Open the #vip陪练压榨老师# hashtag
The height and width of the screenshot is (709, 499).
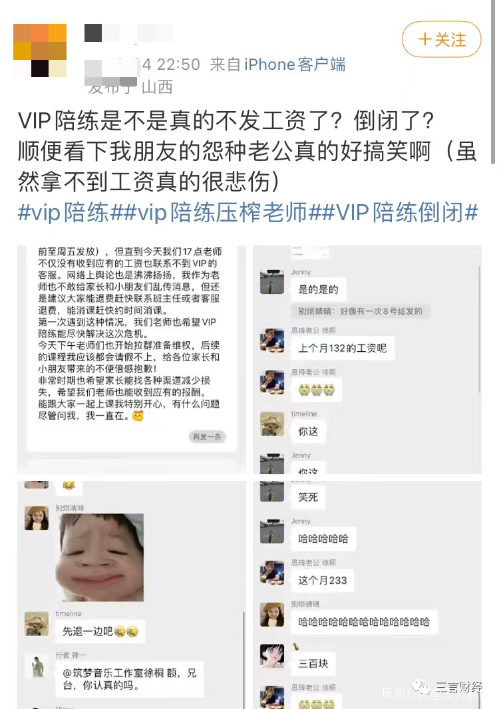click(x=222, y=212)
